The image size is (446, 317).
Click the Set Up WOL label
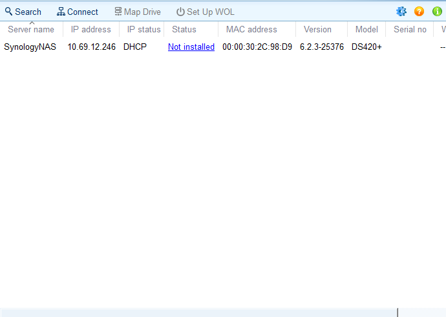(x=211, y=12)
